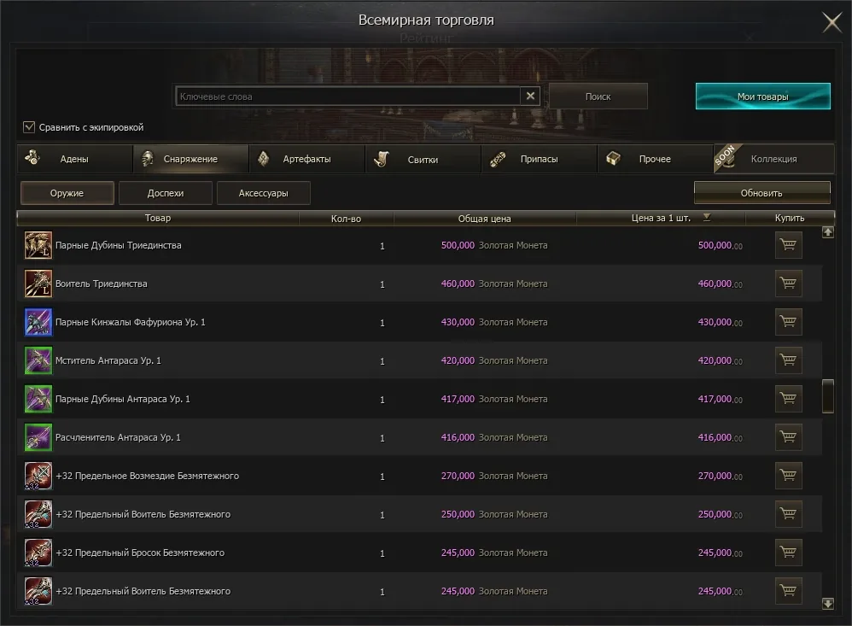Screen dimensions: 852x626
Task: Clear search field with X icon
Action: 530,97
